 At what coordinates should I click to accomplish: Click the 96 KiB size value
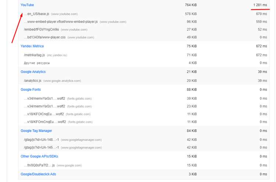[192, 22]
